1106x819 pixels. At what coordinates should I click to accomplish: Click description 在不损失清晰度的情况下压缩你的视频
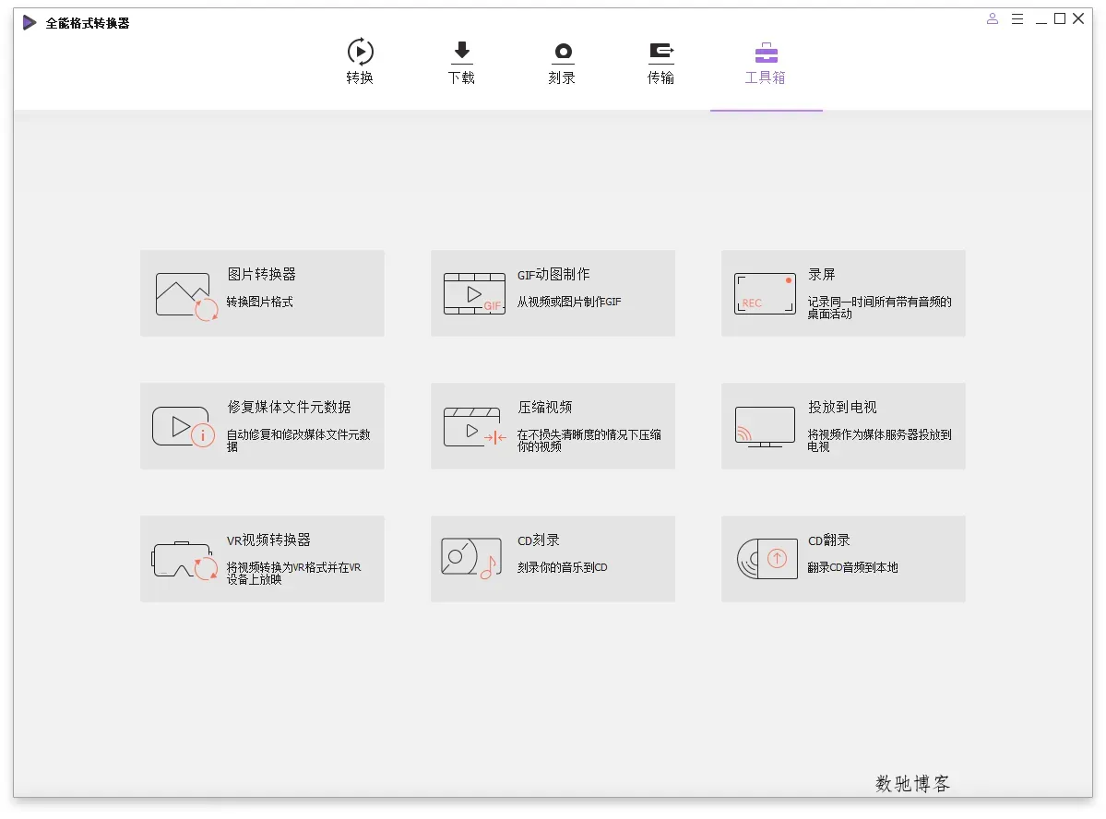pyautogui.click(x=589, y=440)
